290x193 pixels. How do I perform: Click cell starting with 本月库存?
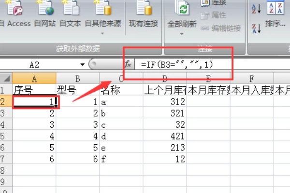pyautogui.click(x=208, y=90)
